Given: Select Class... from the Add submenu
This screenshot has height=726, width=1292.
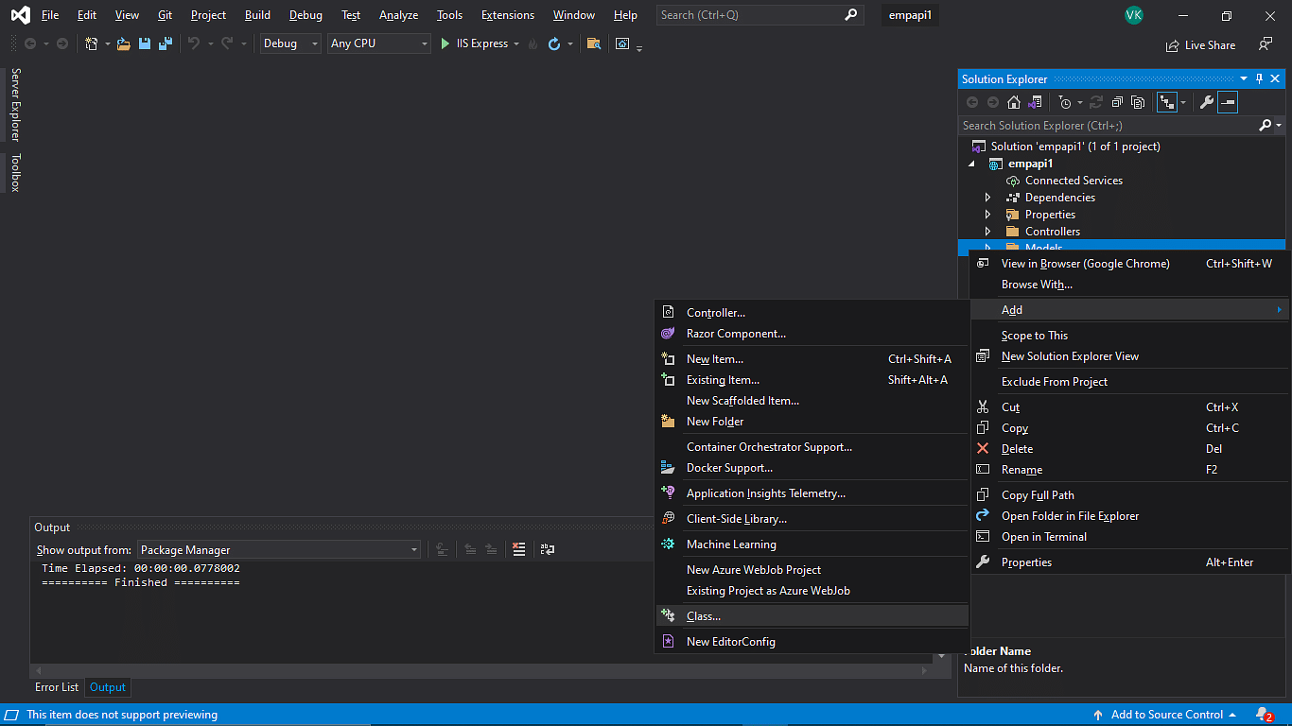Looking at the screenshot, I should coord(812,616).
